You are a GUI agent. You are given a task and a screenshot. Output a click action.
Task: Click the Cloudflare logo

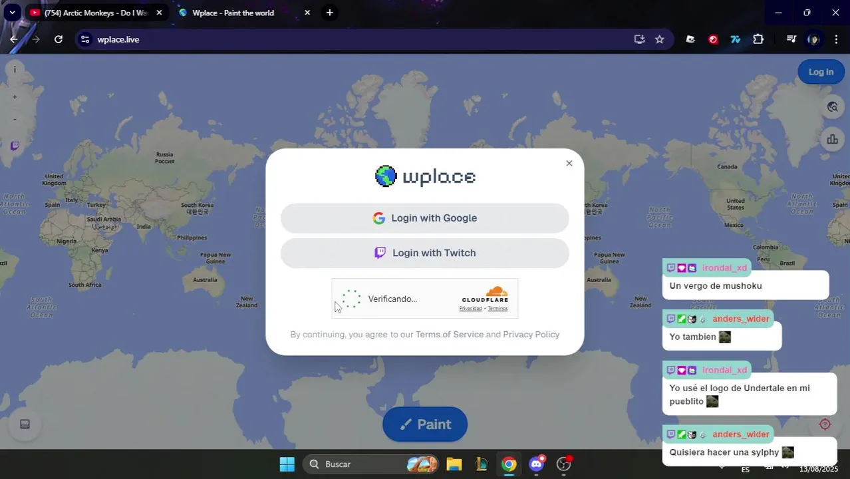[485, 294]
